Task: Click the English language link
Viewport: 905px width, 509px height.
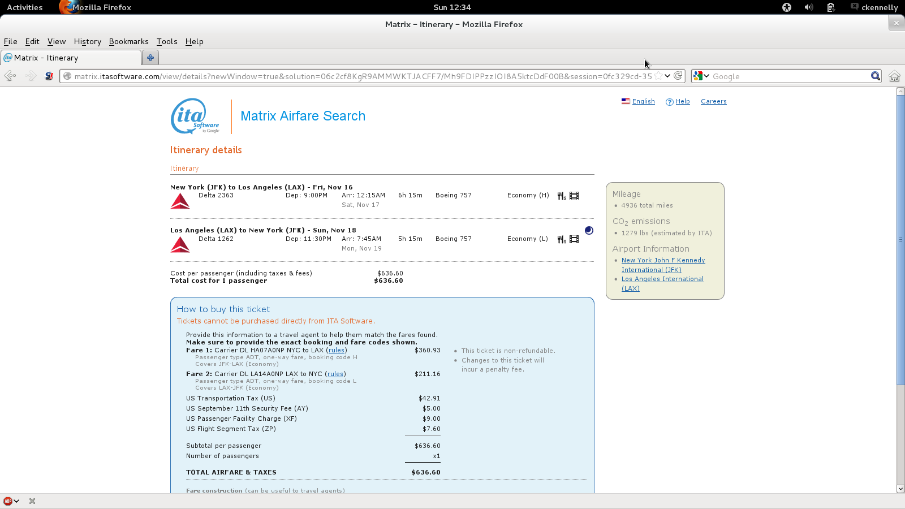Action: point(643,101)
